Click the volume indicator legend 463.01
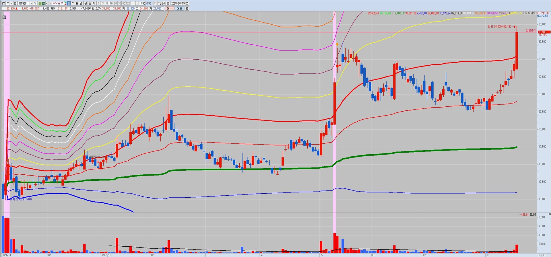Screen dimensions: 551x257 (x=525, y=215)
